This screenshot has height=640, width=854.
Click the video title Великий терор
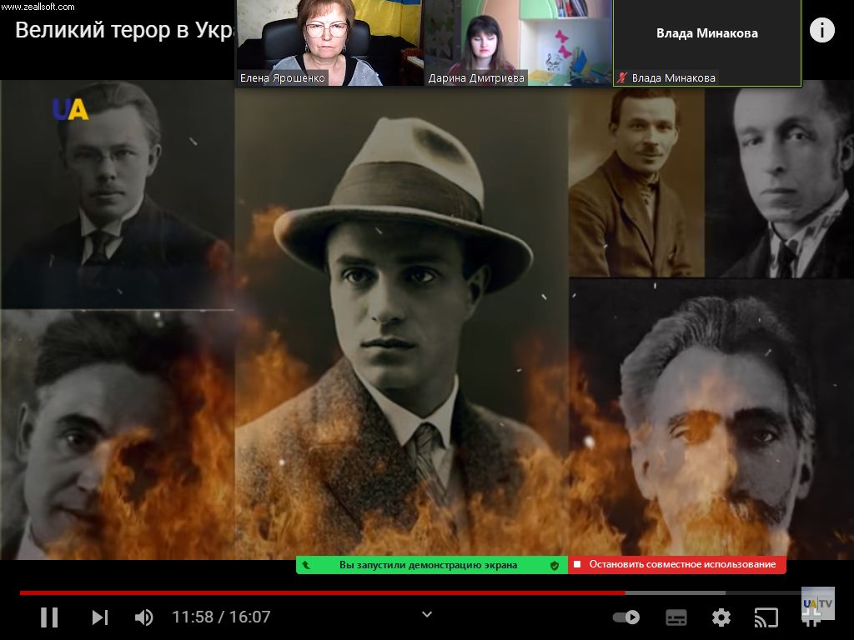click(123, 31)
